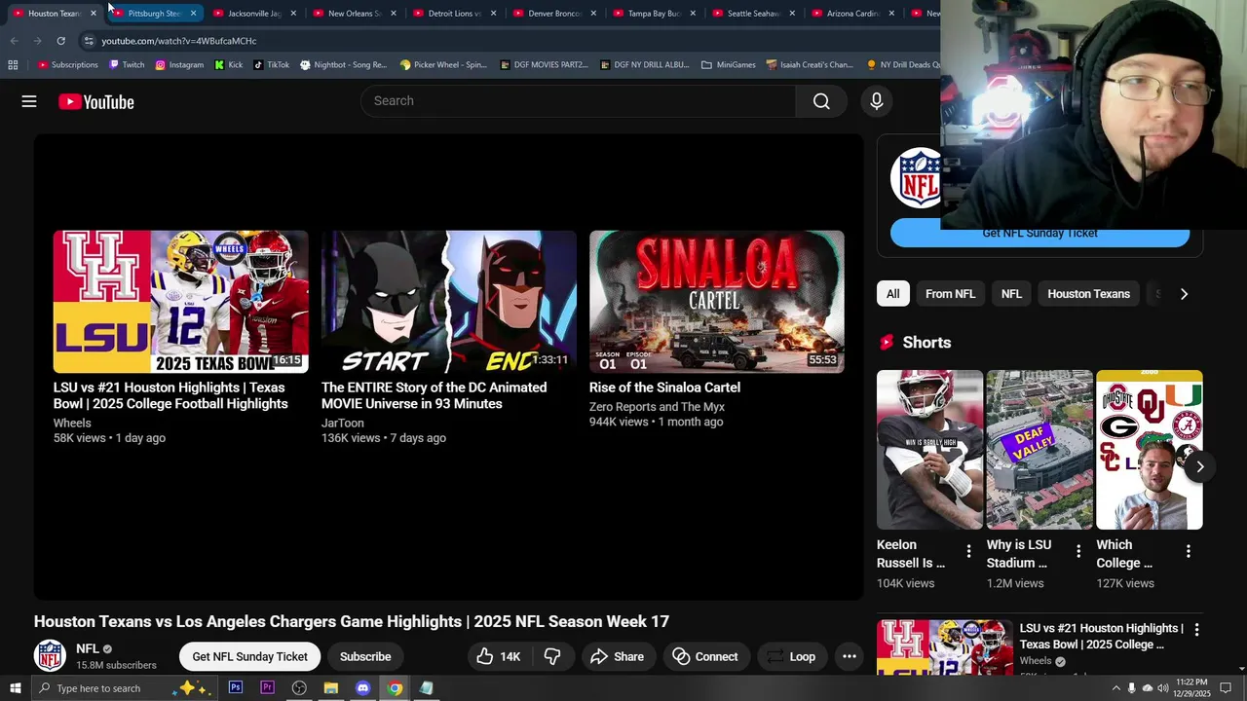This screenshot has width=1247, height=701.
Task: Open the Sinaloa Cartel video thumbnail
Action: (x=716, y=302)
